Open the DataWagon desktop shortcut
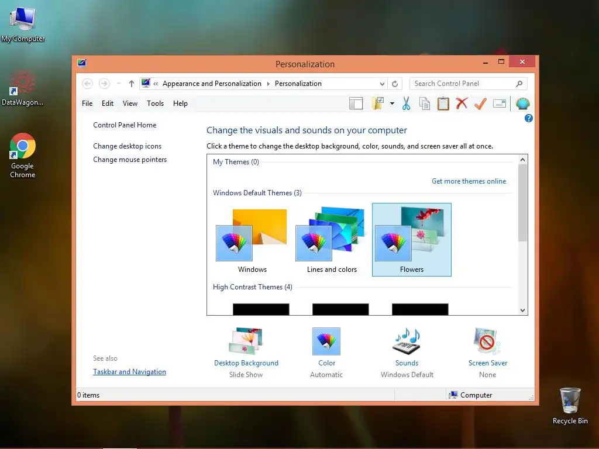 point(23,88)
